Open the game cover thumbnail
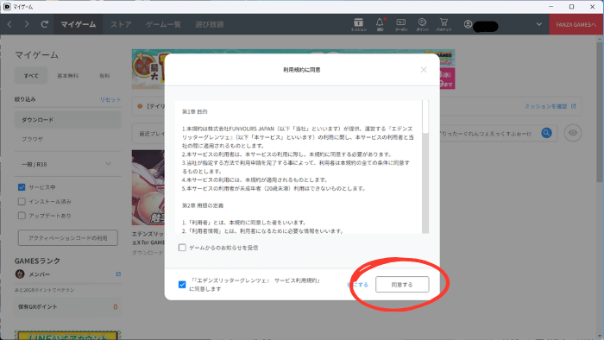The width and height of the screenshot is (604, 340). (x=148, y=187)
